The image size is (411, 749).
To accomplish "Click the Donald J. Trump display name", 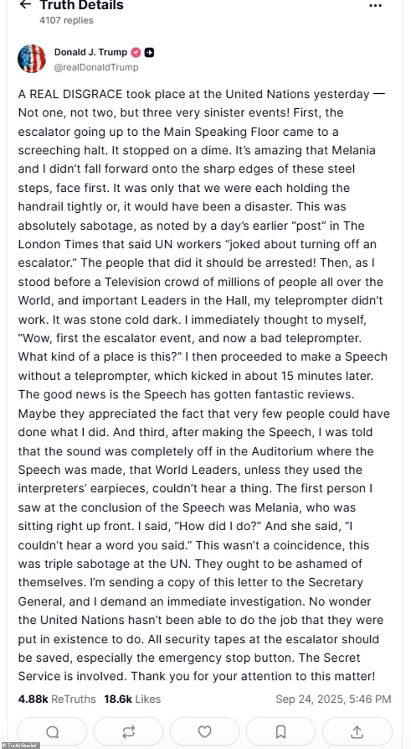I will (91, 52).
